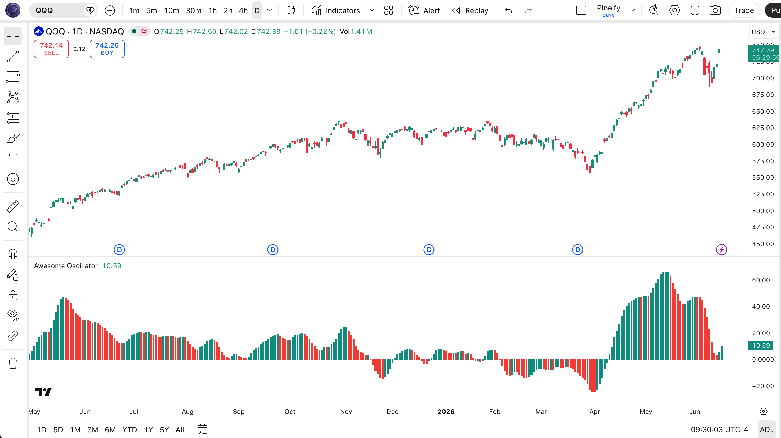Click the 742.26 BUY button
This screenshot has width=781, height=438.
pos(107,49)
